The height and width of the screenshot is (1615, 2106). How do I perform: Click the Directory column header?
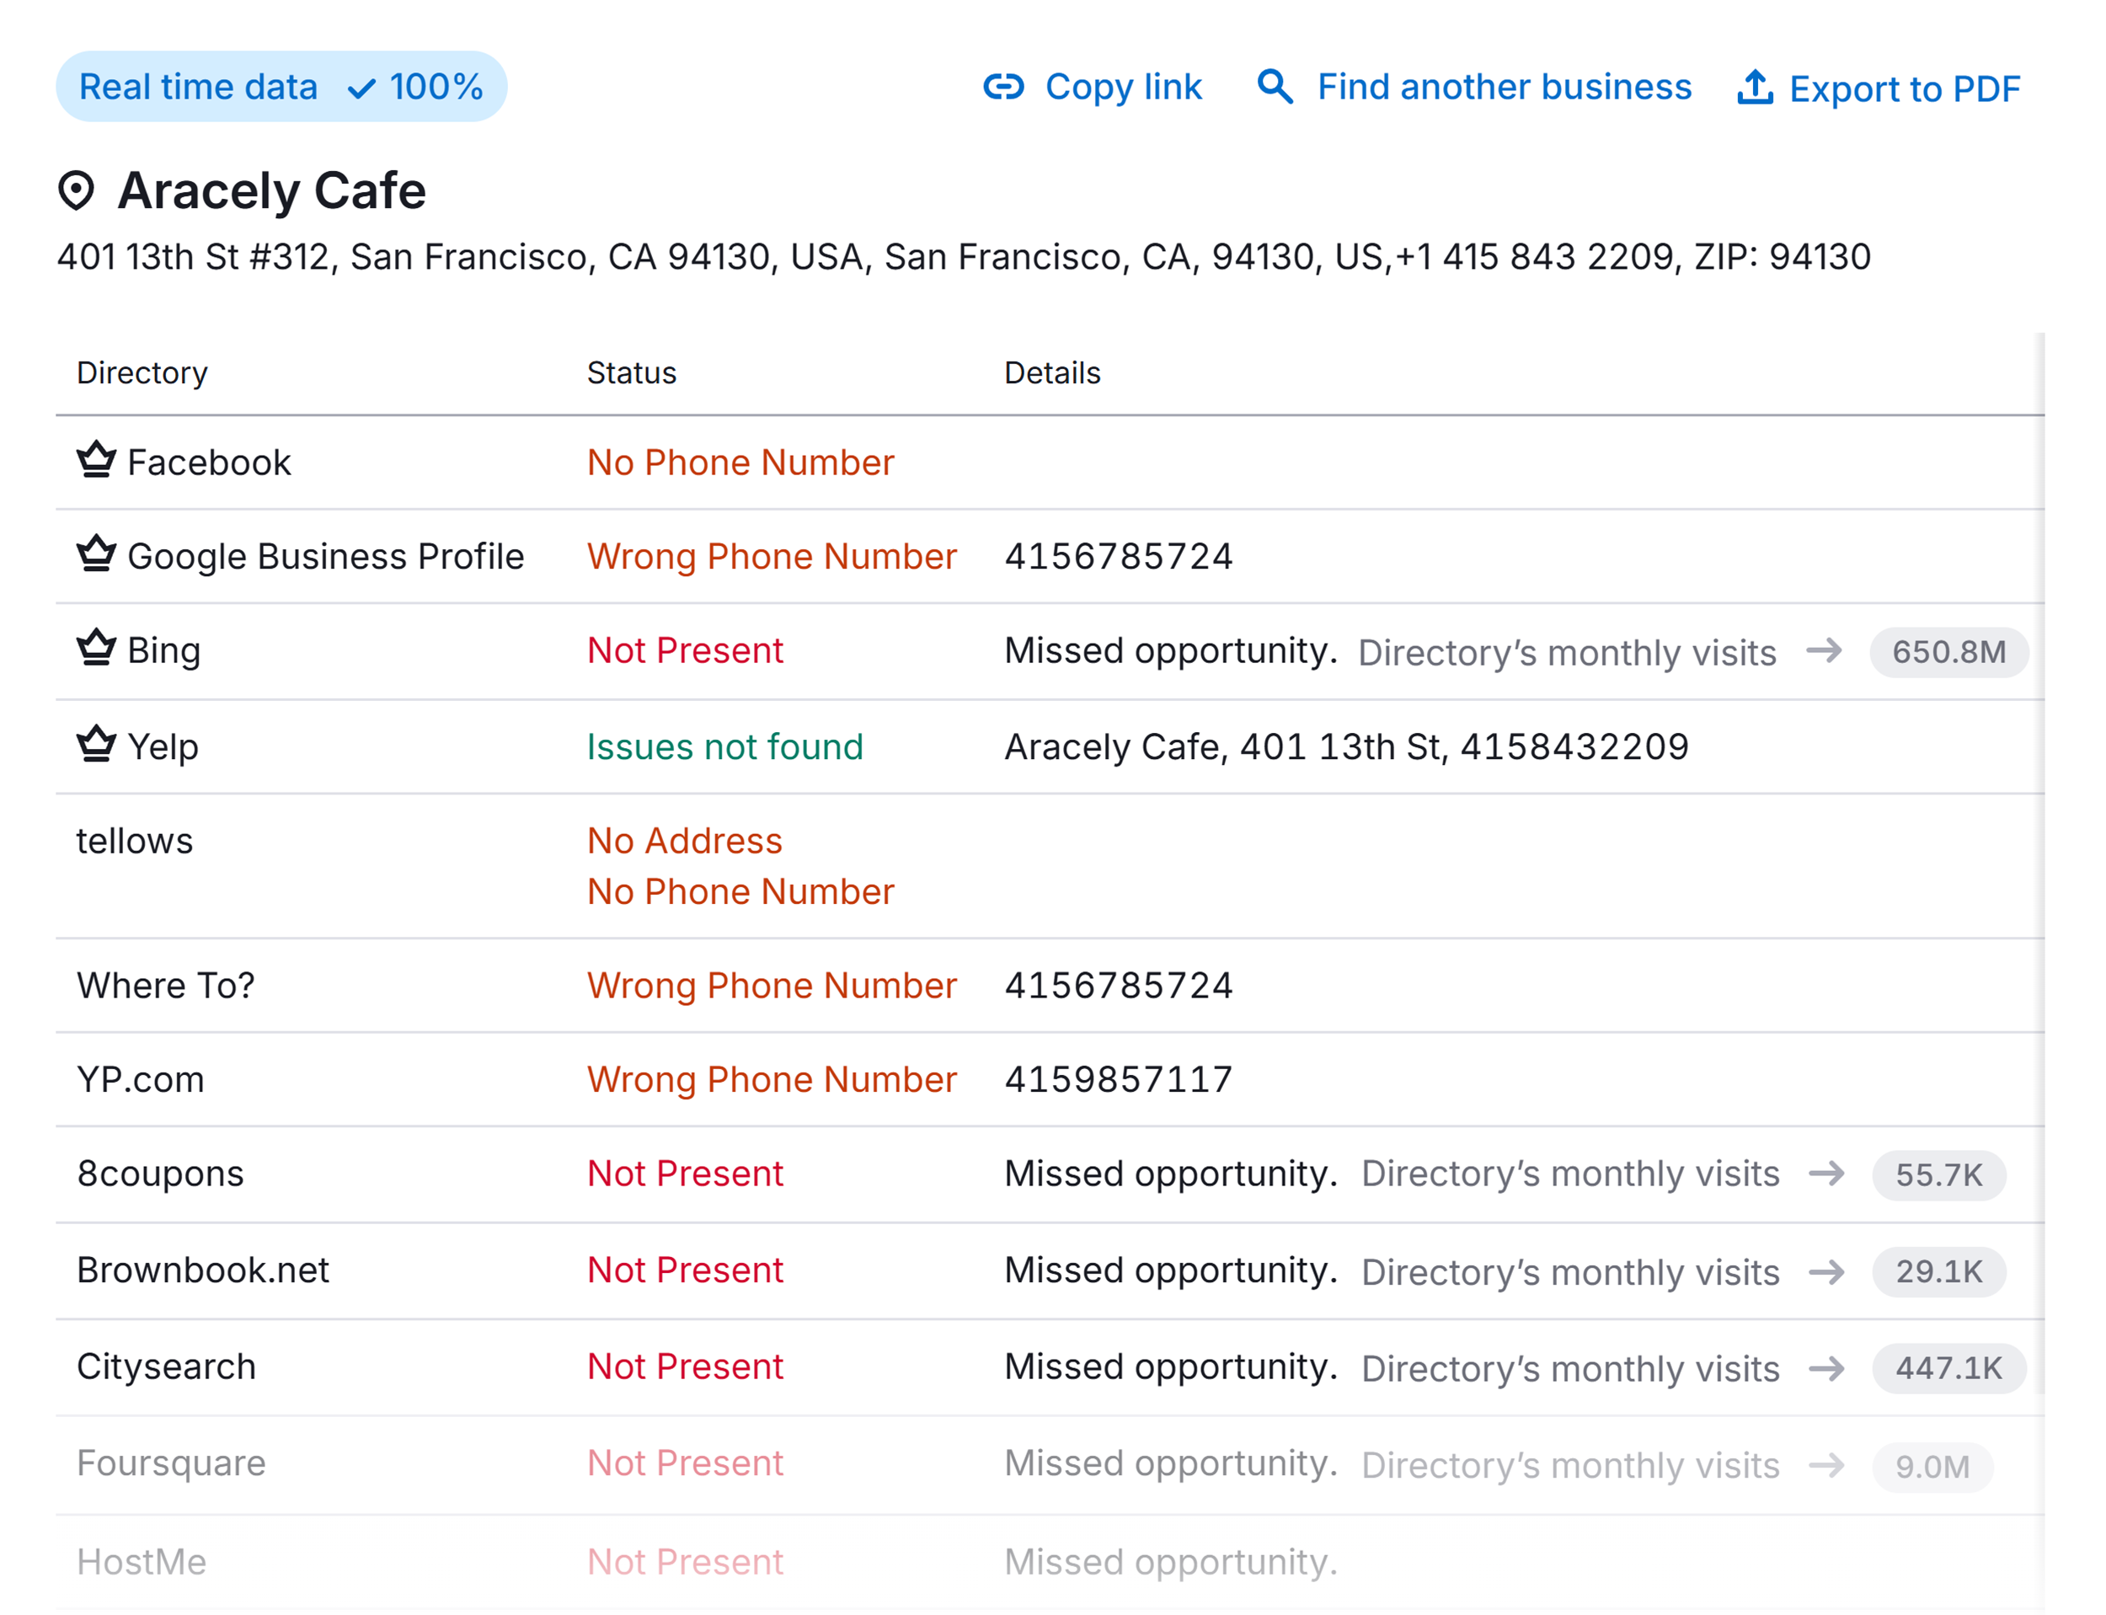click(142, 373)
